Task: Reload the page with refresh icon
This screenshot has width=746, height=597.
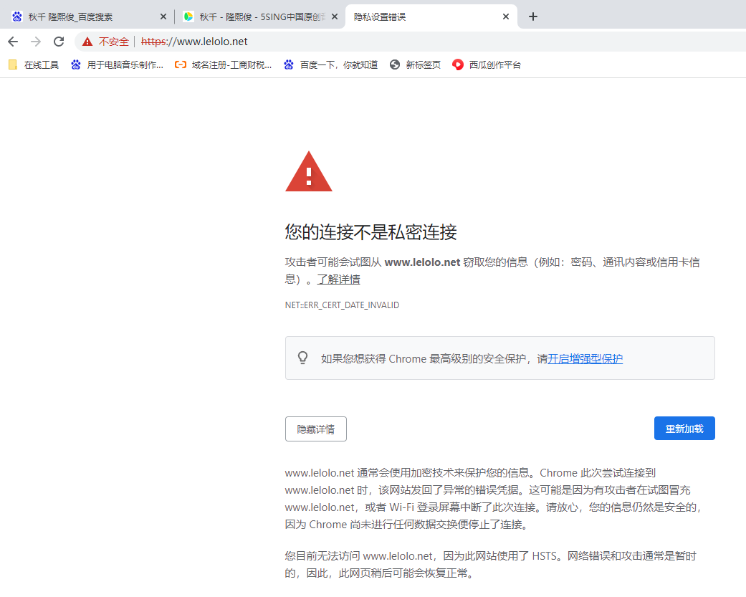Action: click(59, 42)
